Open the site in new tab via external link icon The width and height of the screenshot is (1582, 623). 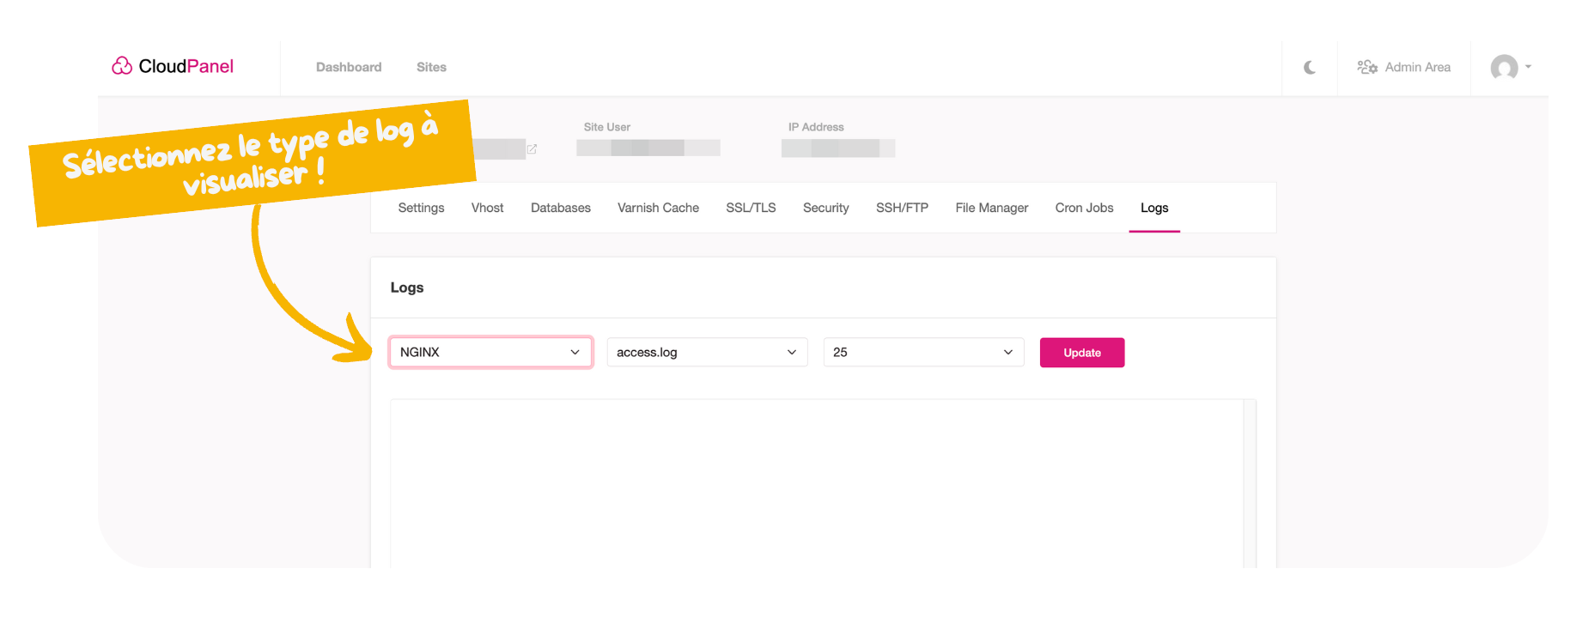(532, 148)
